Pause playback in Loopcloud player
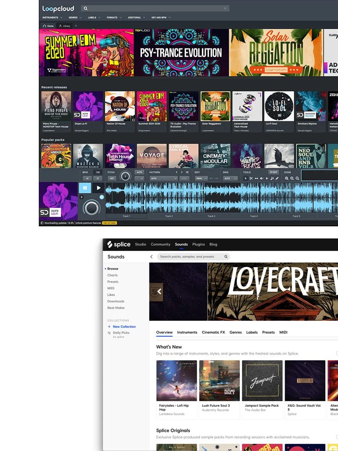This screenshot has width=338, height=451. pos(85,188)
